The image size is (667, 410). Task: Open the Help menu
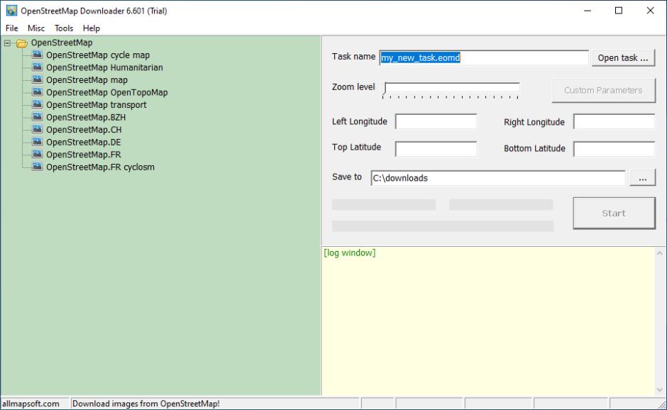click(92, 28)
